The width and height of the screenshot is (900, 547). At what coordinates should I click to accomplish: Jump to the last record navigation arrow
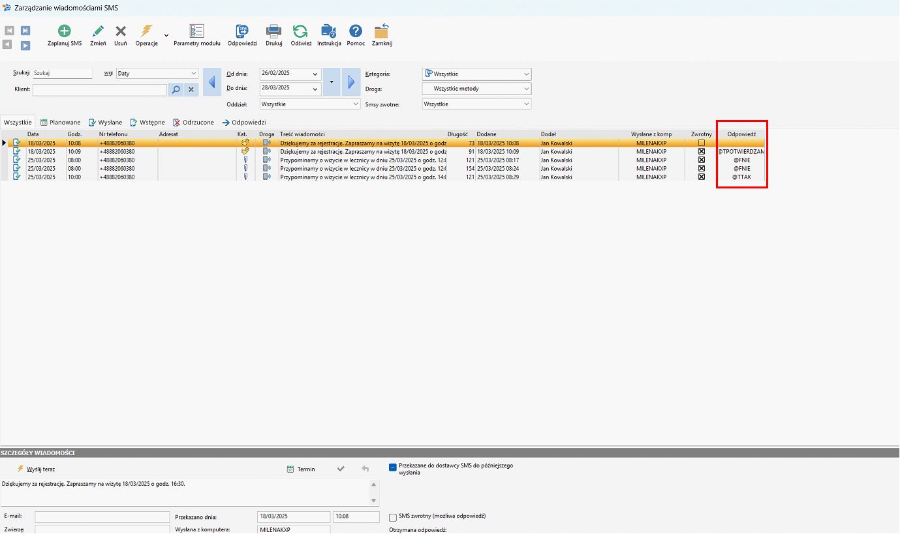(x=25, y=31)
